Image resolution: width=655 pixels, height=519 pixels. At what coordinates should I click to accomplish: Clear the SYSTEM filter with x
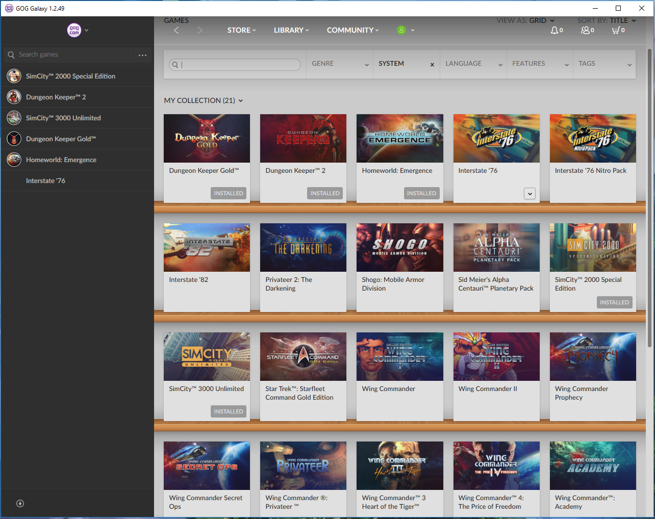coord(432,65)
